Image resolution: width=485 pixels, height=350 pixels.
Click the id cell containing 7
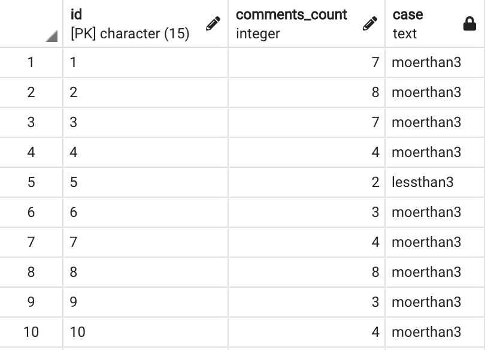(x=145, y=242)
